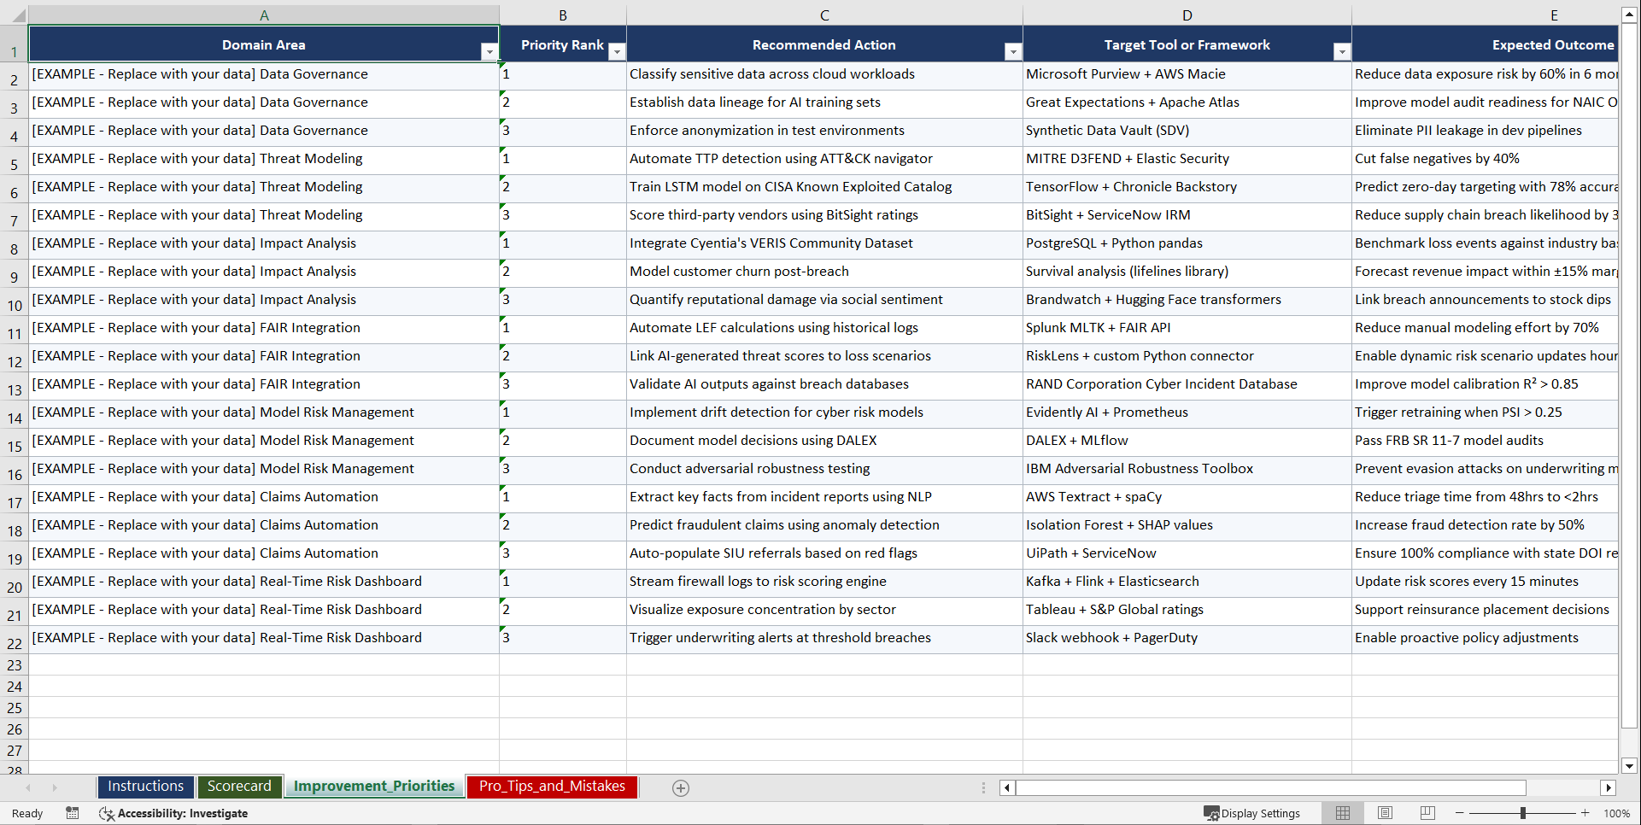Open Page Break Preview icon
1641x825 pixels.
click(x=1427, y=813)
